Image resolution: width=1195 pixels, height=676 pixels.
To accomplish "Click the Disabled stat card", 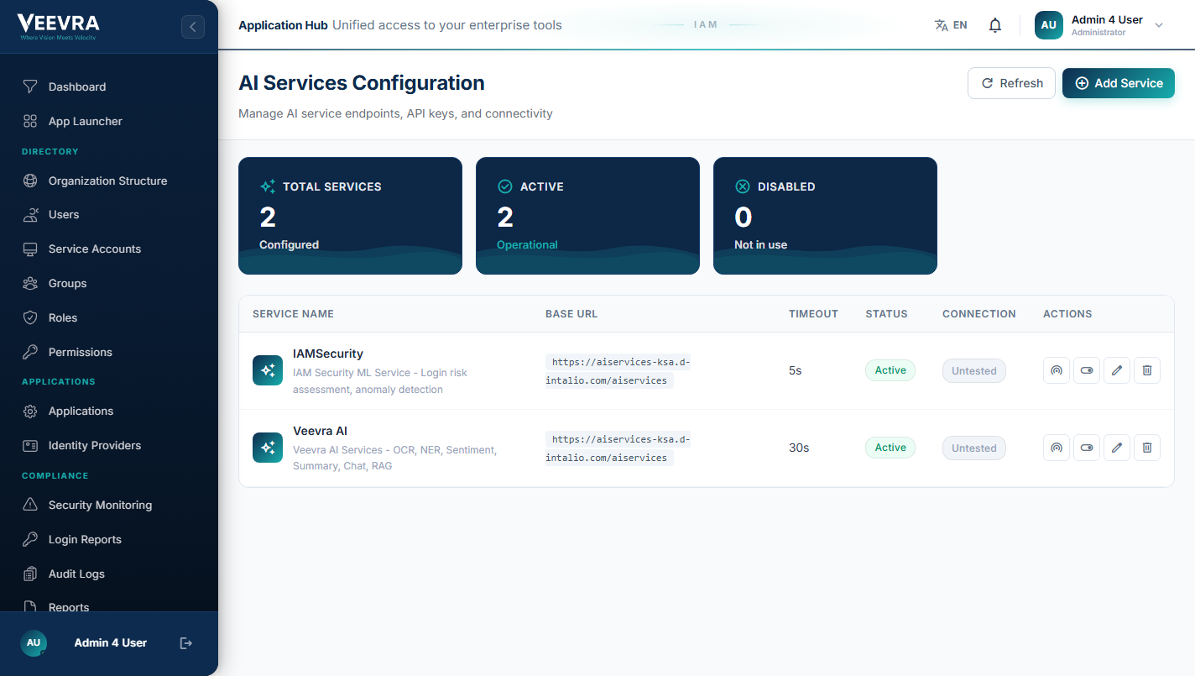I will (825, 216).
